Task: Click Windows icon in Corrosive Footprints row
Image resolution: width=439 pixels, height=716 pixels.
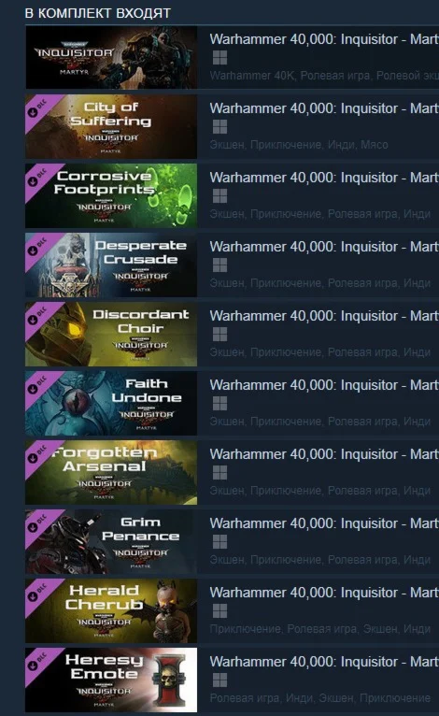Action: (219, 196)
